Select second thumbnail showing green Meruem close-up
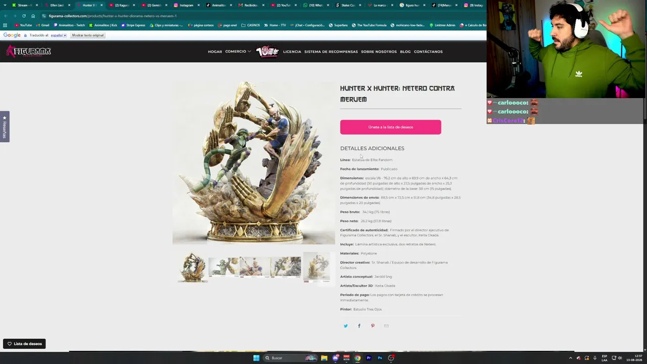Screen dimensions: 647x364 (223, 267)
